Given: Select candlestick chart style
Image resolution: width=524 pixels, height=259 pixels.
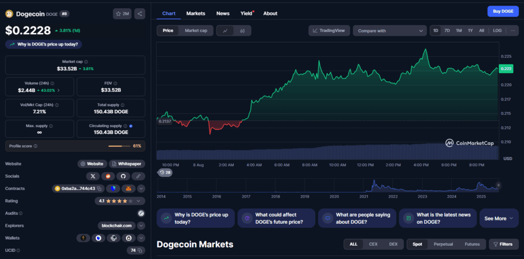Looking at the screenshot, I should pyautogui.click(x=242, y=31).
